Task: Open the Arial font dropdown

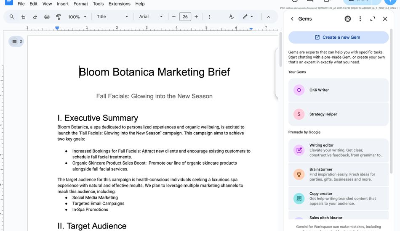Action: (151, 16)
